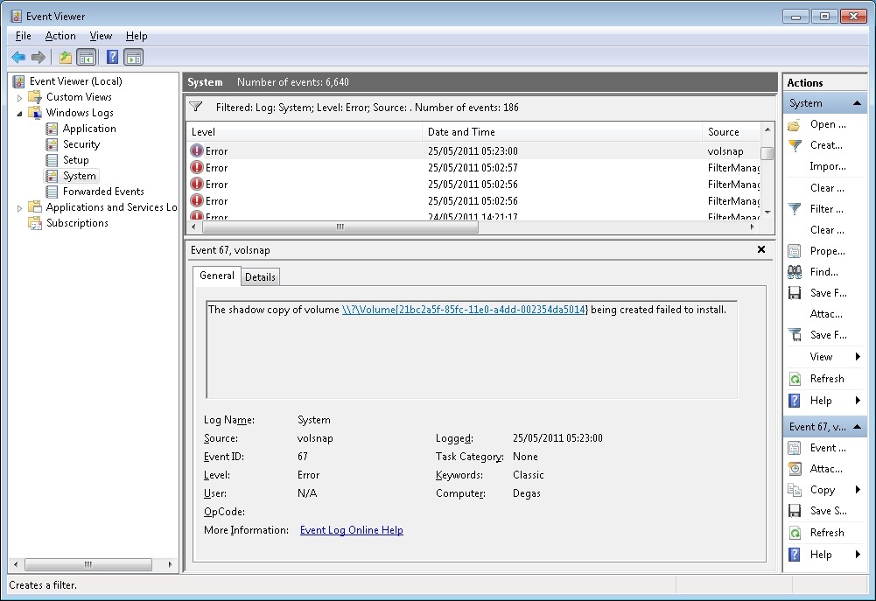This screenshot has width=876, height=601.
Task: Collapse the System actions section header
Action: pyautogui.click(x=857, y=103)
